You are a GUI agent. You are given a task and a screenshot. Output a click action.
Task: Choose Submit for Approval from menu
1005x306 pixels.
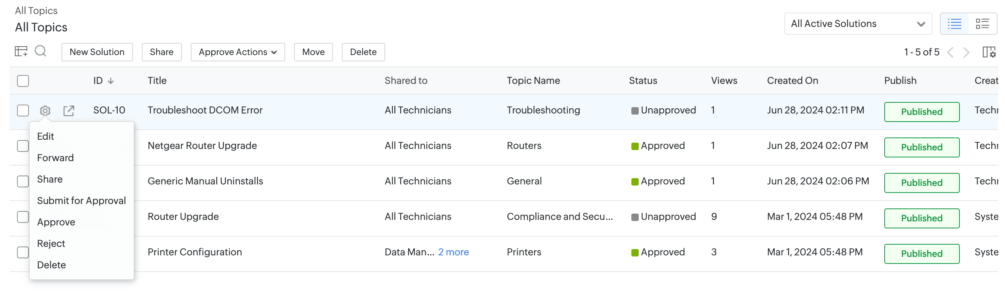pos(81,201)
